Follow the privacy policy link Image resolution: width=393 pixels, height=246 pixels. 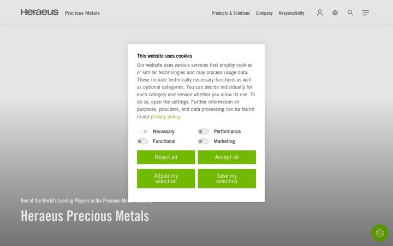[165, 117]
